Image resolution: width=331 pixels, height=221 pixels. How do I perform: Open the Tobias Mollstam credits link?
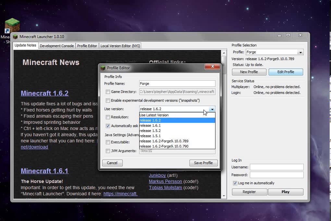point(165,188)
